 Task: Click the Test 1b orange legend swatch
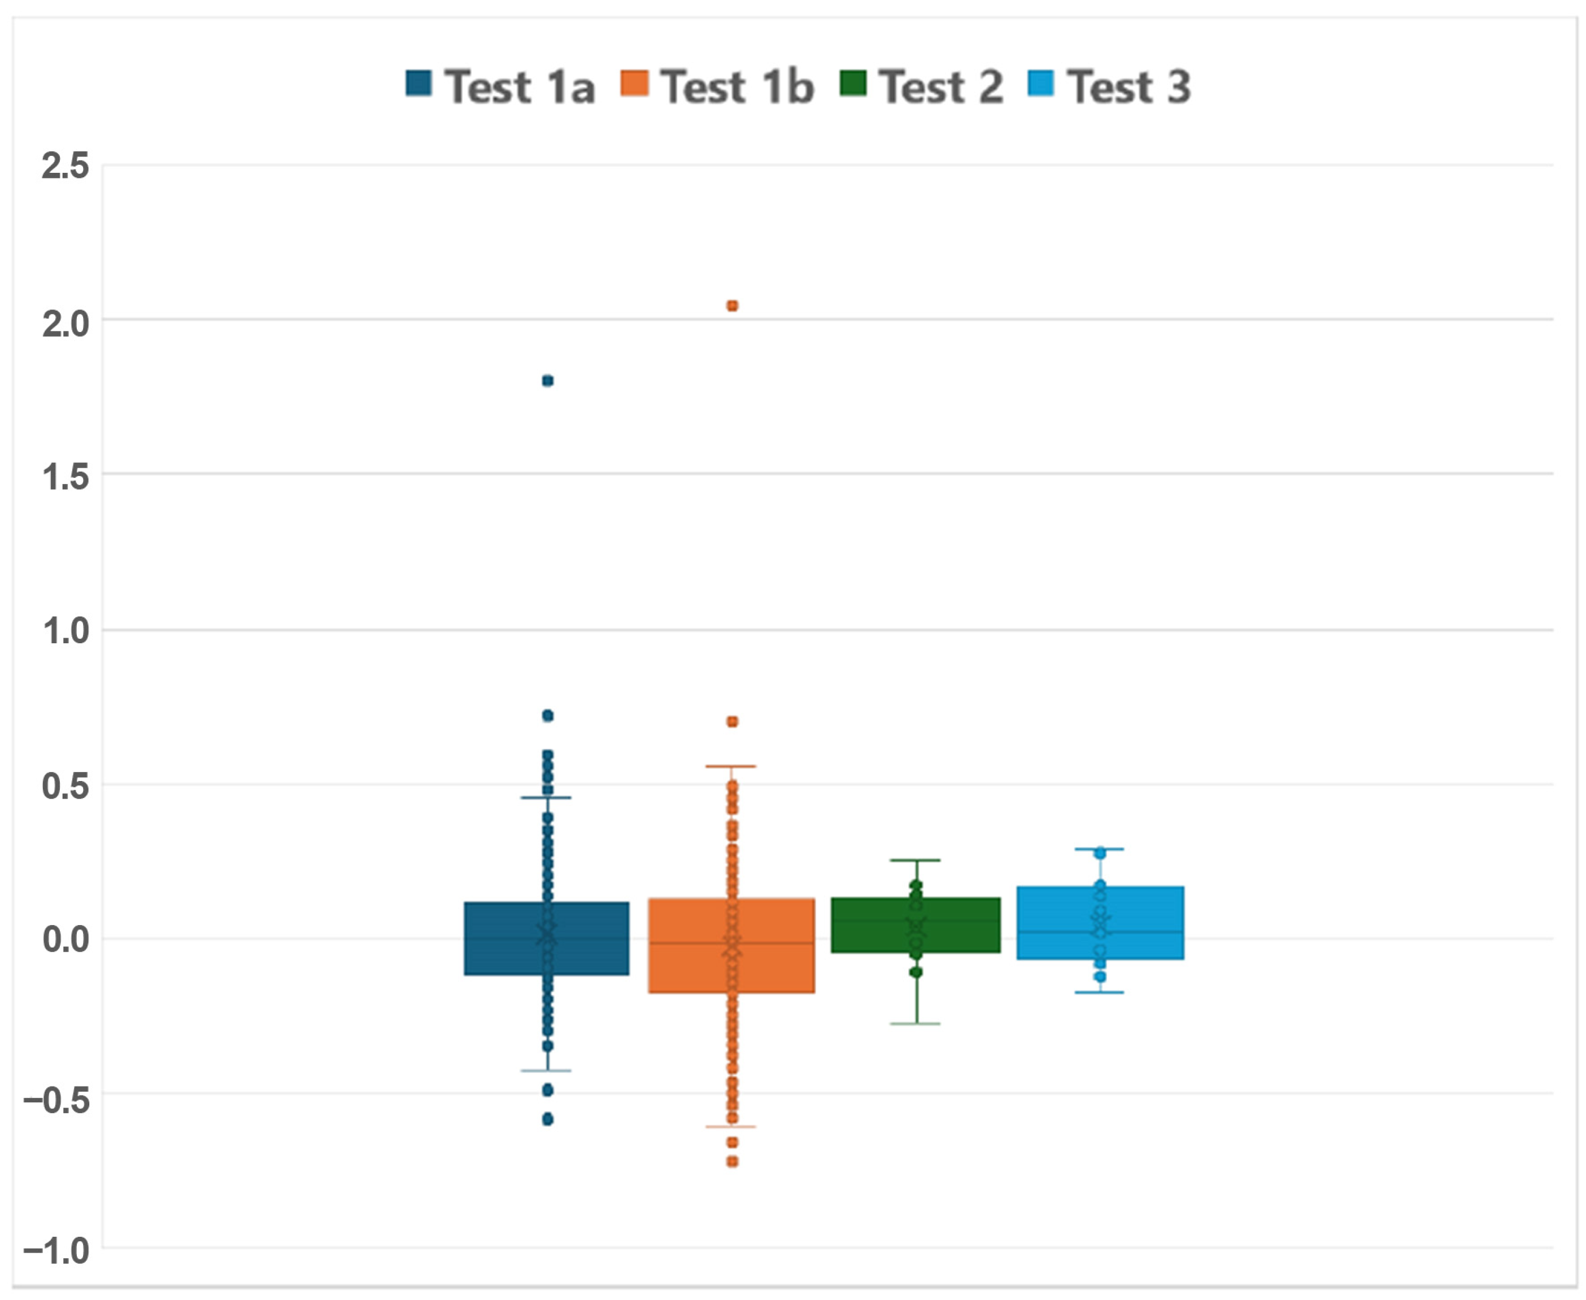[634, 83]
